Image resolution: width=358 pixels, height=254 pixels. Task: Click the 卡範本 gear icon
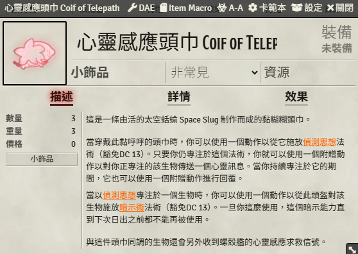[x=253, y=8]
